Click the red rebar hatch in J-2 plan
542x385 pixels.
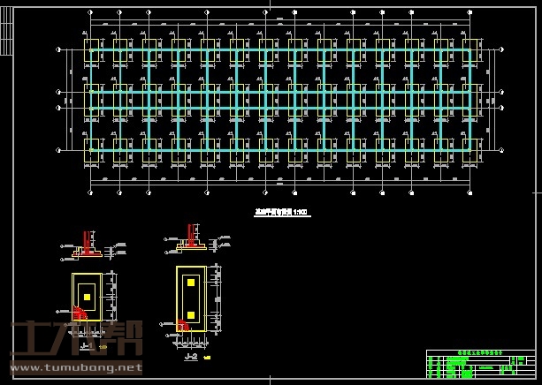[184, 325]
